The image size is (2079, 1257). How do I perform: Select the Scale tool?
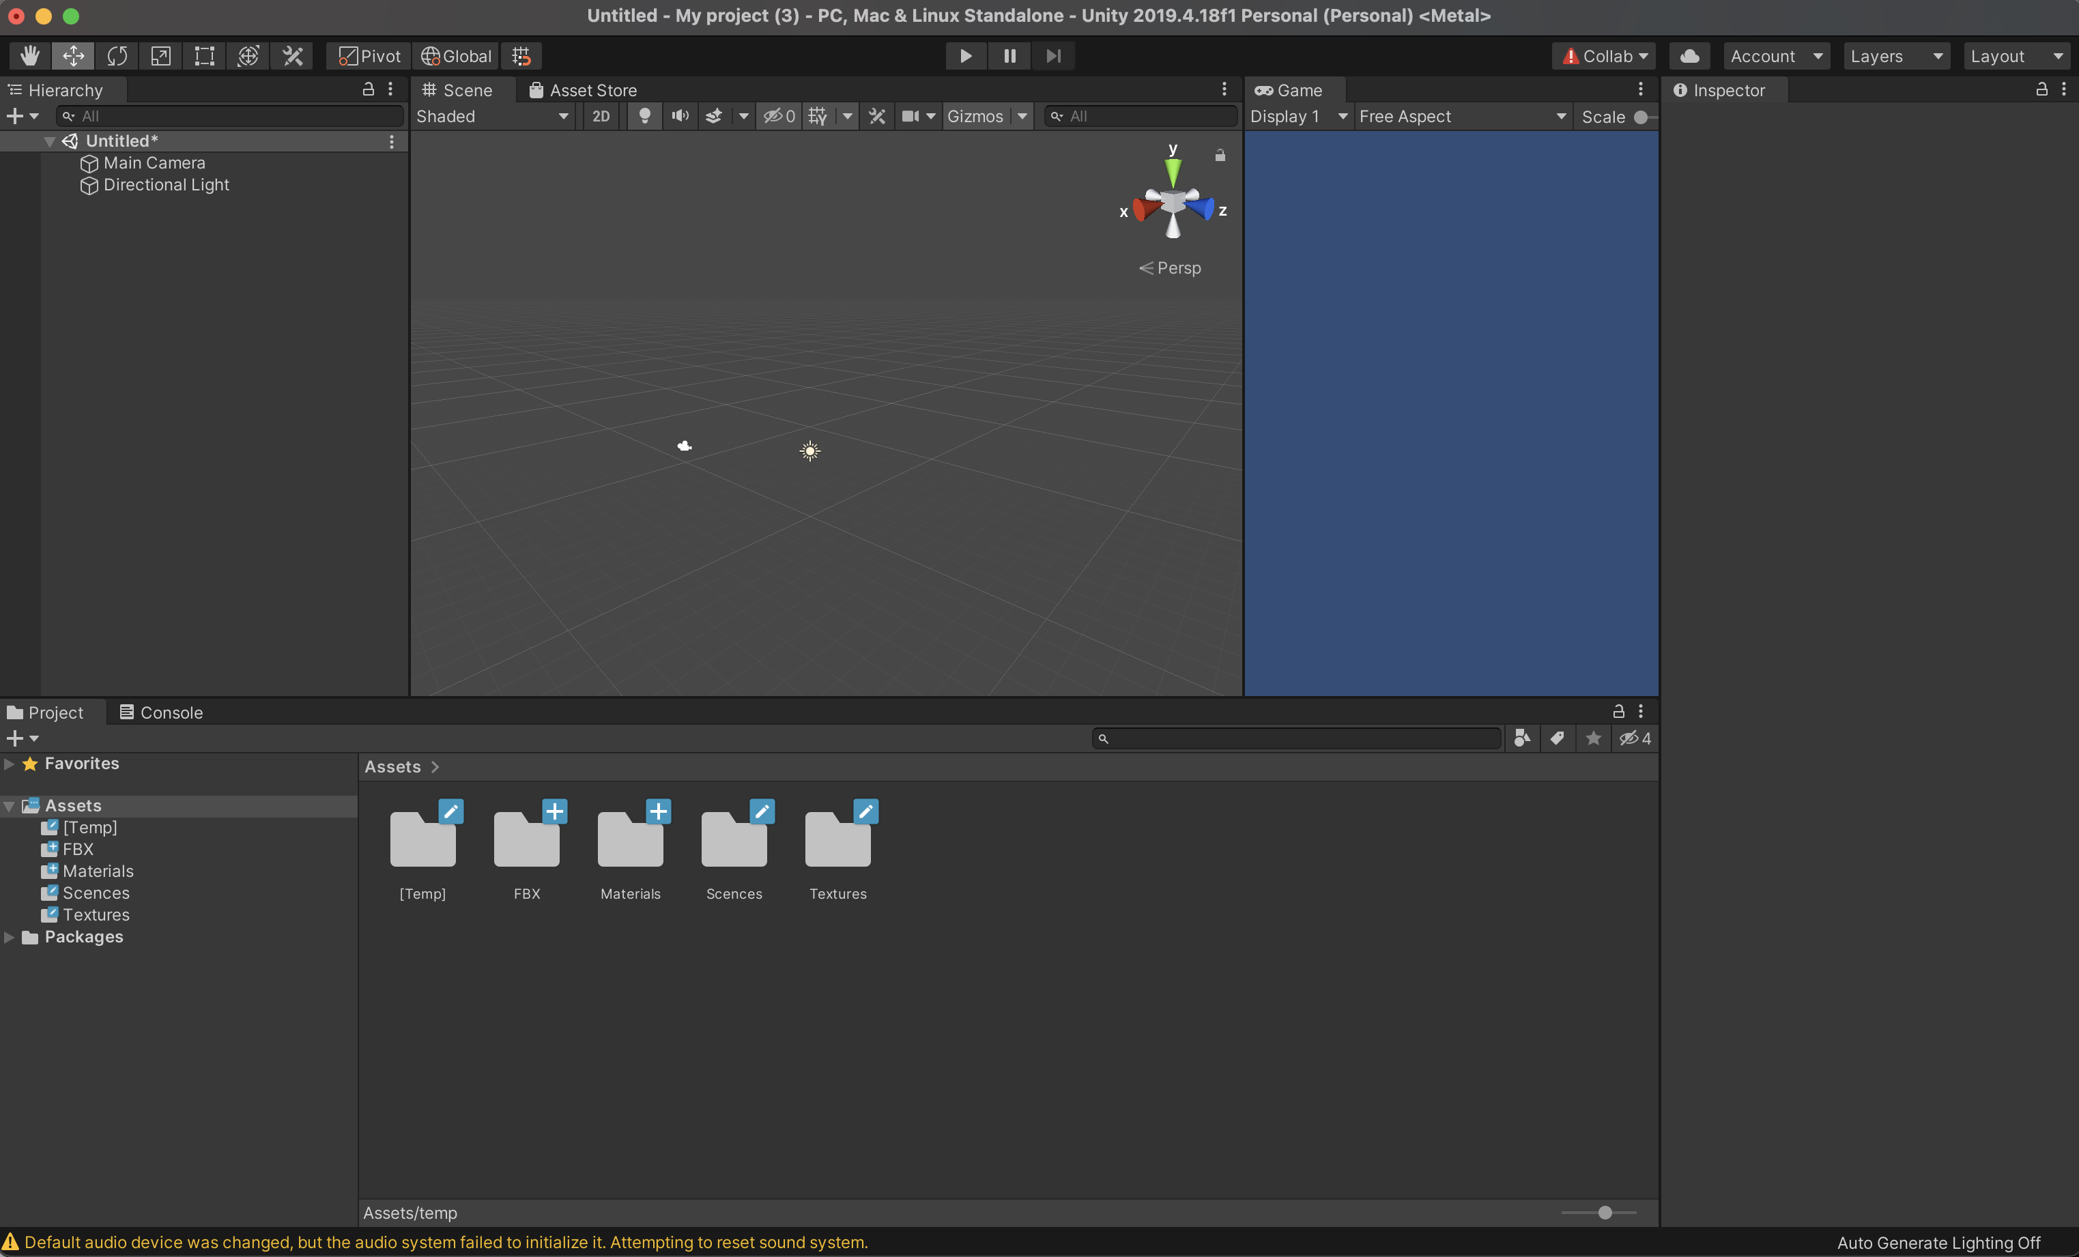coord(160,56)
